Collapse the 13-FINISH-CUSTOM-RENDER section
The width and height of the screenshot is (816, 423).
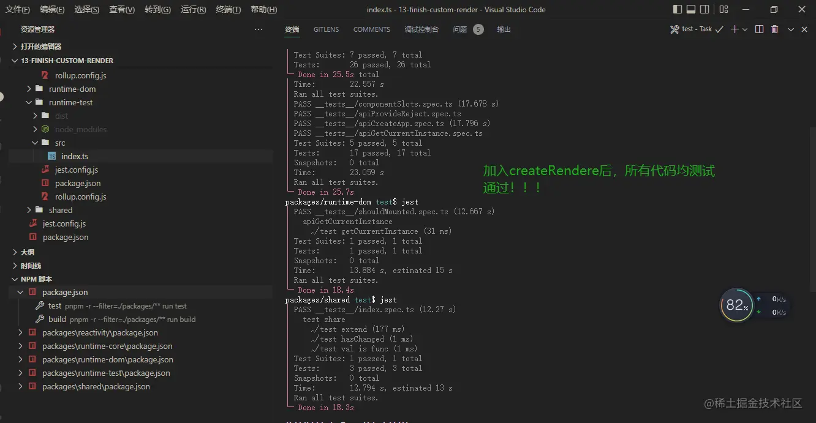[141, 61]
